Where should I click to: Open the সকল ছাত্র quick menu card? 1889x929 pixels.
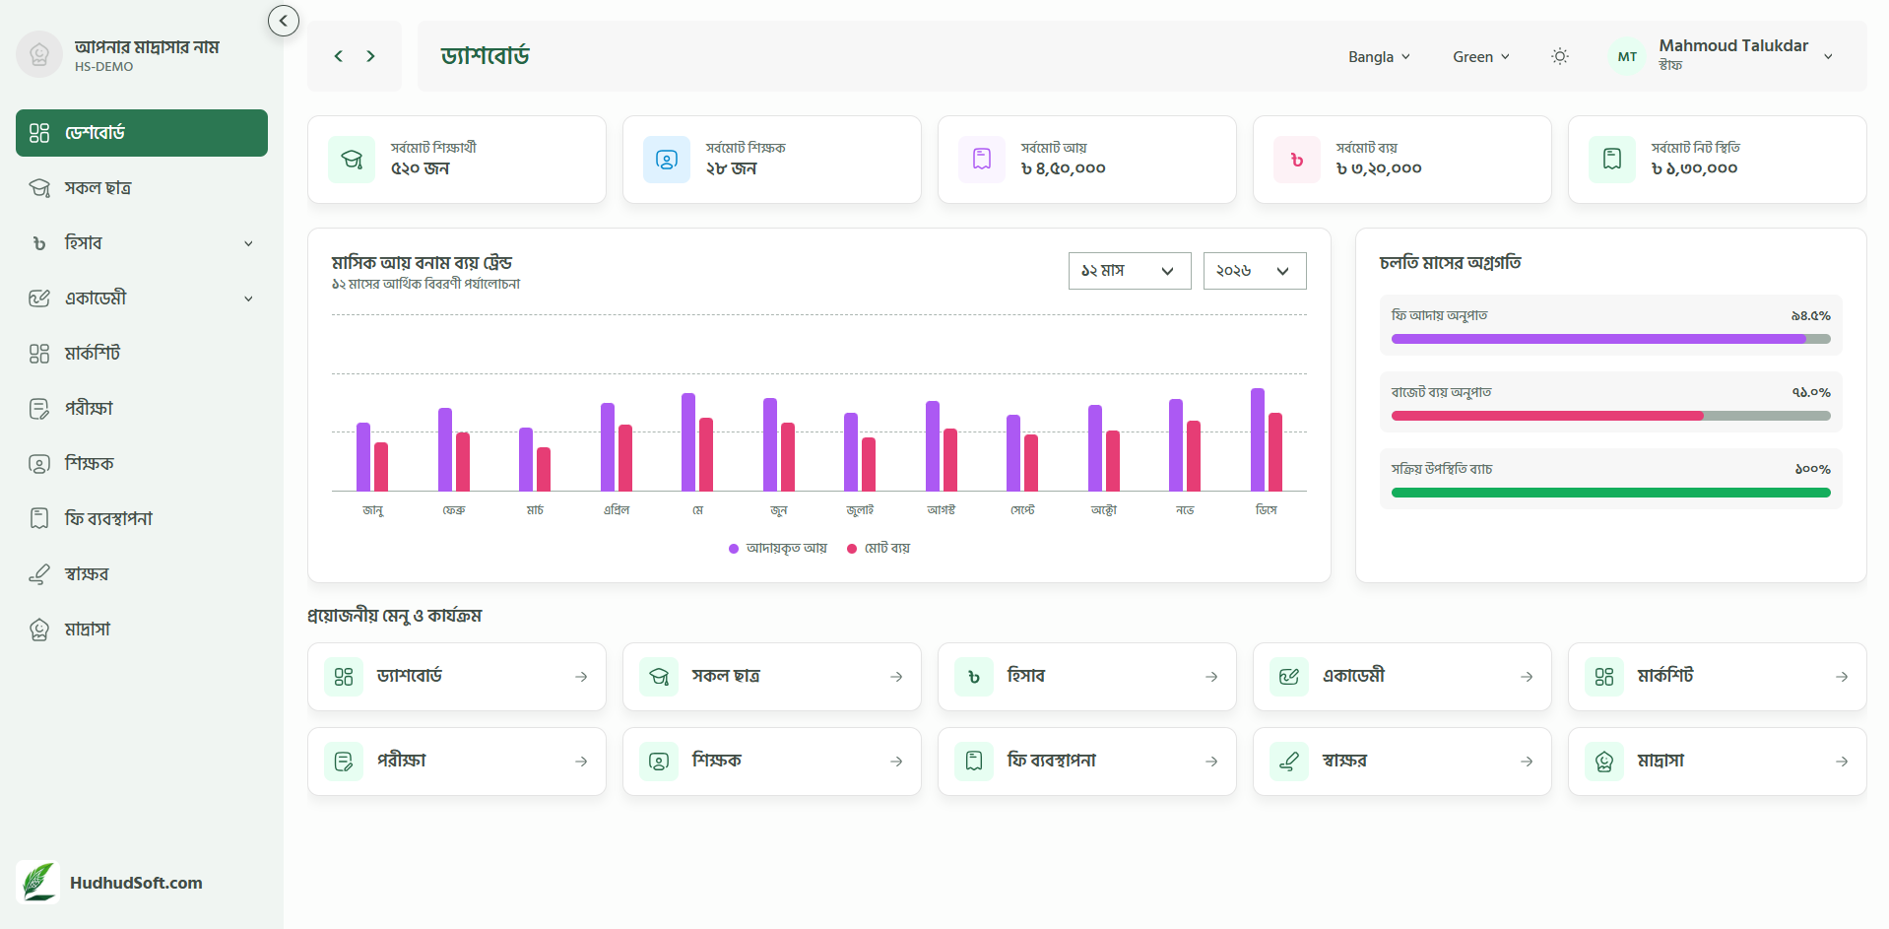(772, 677)
